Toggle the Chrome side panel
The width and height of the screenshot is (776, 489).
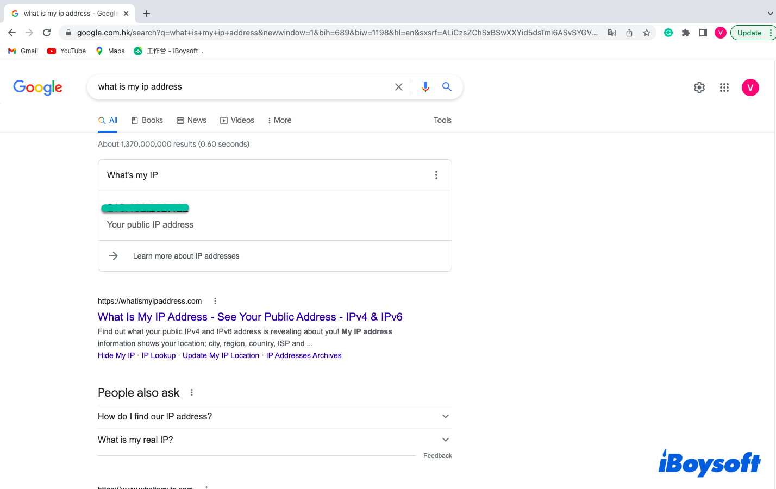(x=703, y=33)
